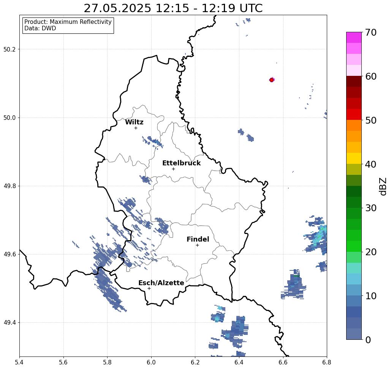The height and width of the screenshot is (369, 391).
Task: Click the Ettelbruck station label
Action: point(181,163)
